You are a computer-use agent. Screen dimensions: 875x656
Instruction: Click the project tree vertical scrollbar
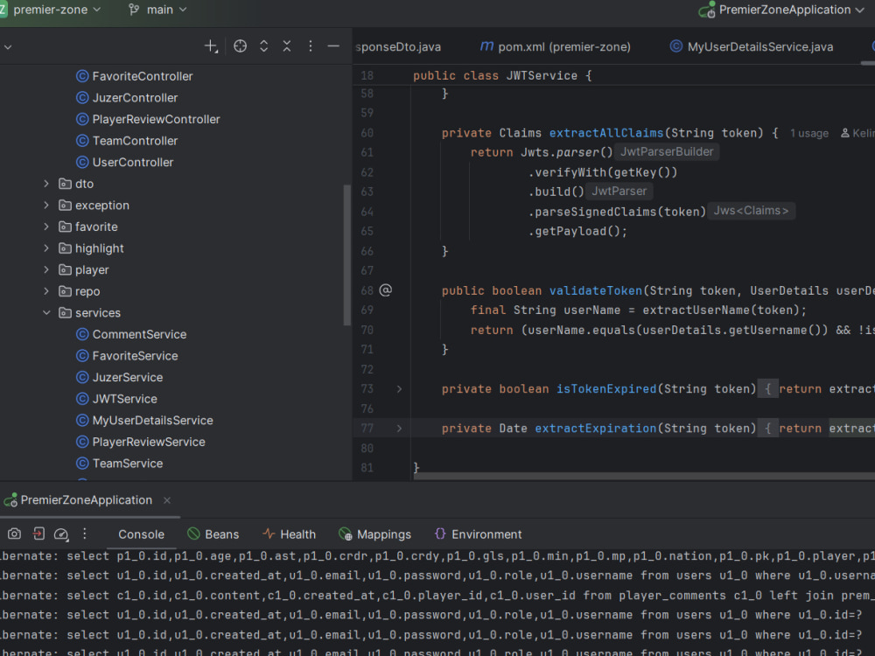click(347, 255)
